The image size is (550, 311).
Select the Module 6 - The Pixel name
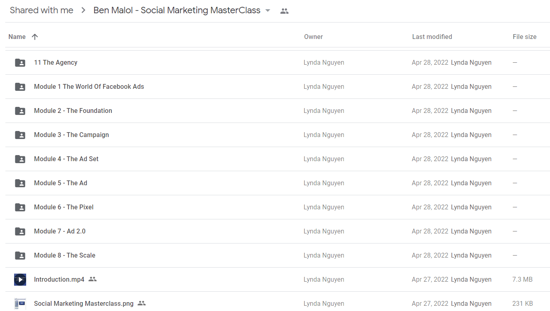coord(64,207)
